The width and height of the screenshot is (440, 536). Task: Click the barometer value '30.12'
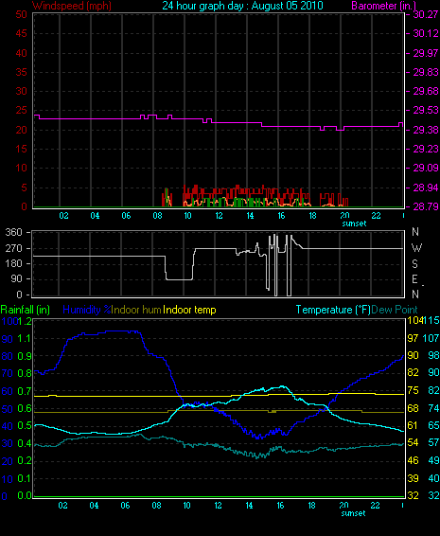click(x=426, y=33)
